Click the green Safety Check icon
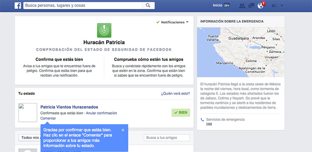312x152 pixels. (104, 30)
